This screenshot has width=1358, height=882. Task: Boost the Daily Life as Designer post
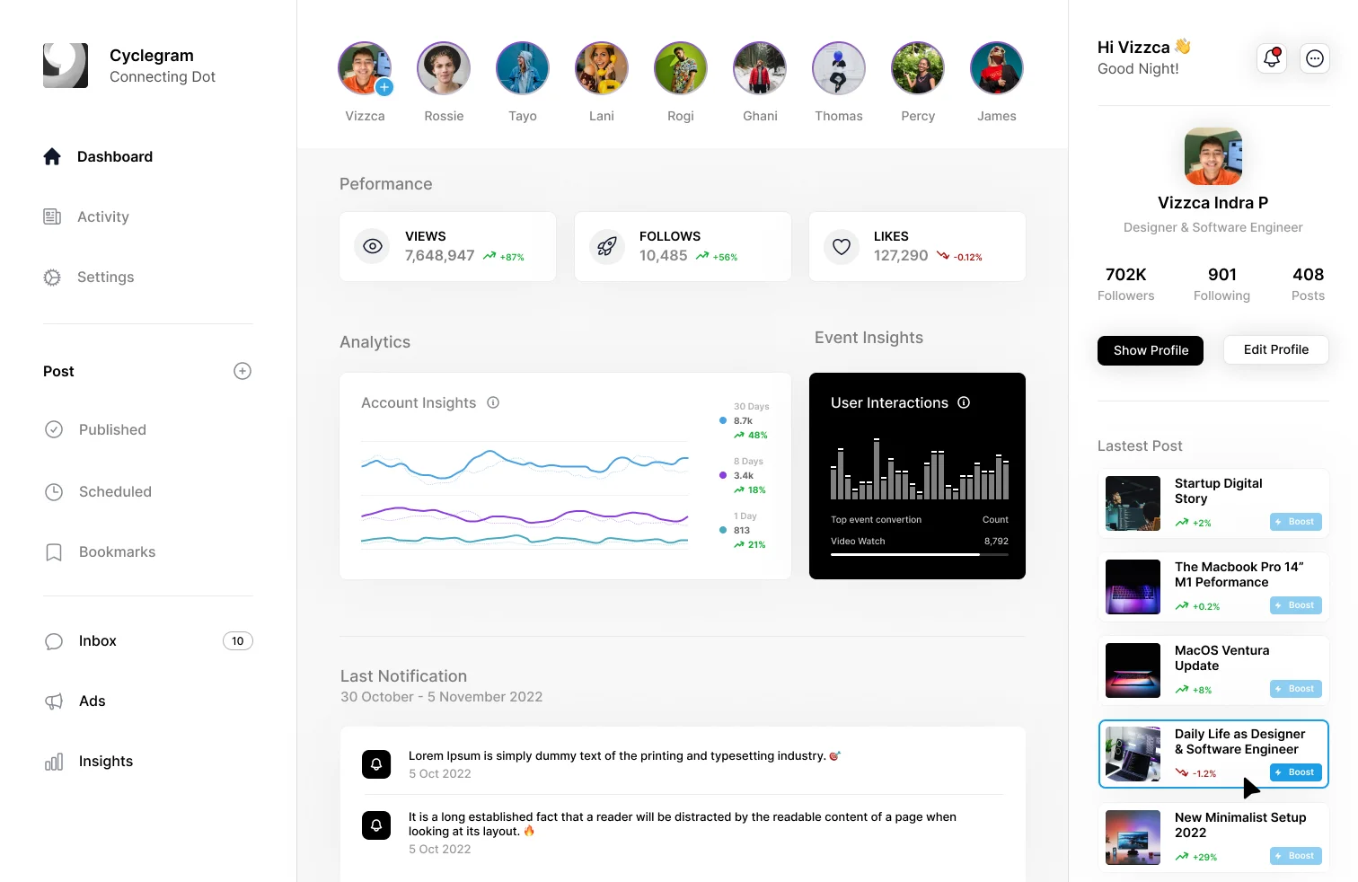point(1295,772)
